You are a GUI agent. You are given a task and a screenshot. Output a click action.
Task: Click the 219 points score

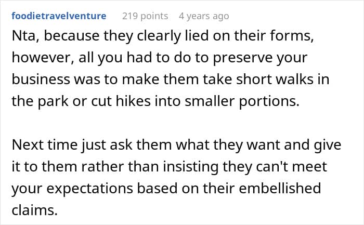click(145, 16)
